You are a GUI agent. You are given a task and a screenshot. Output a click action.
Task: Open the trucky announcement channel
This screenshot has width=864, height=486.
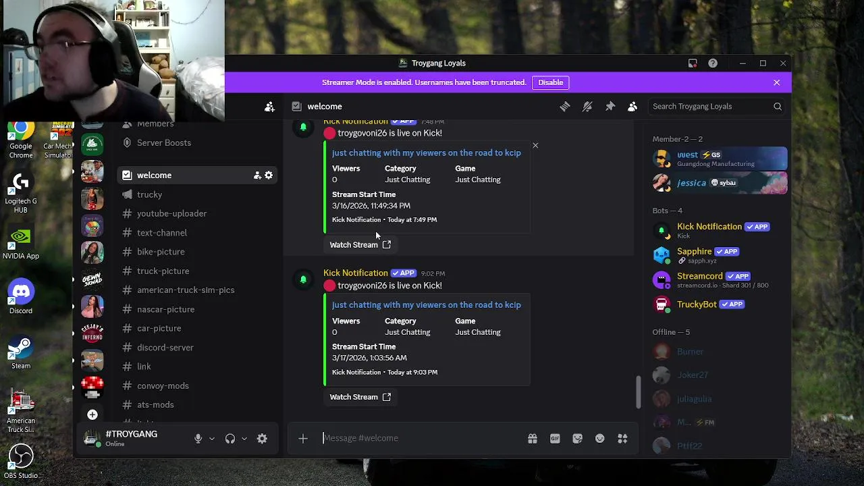click(x=196, y=194)
